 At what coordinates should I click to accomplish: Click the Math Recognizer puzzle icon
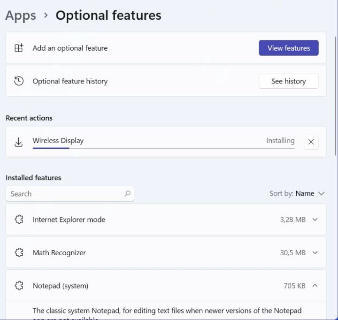tap(19, 252)
